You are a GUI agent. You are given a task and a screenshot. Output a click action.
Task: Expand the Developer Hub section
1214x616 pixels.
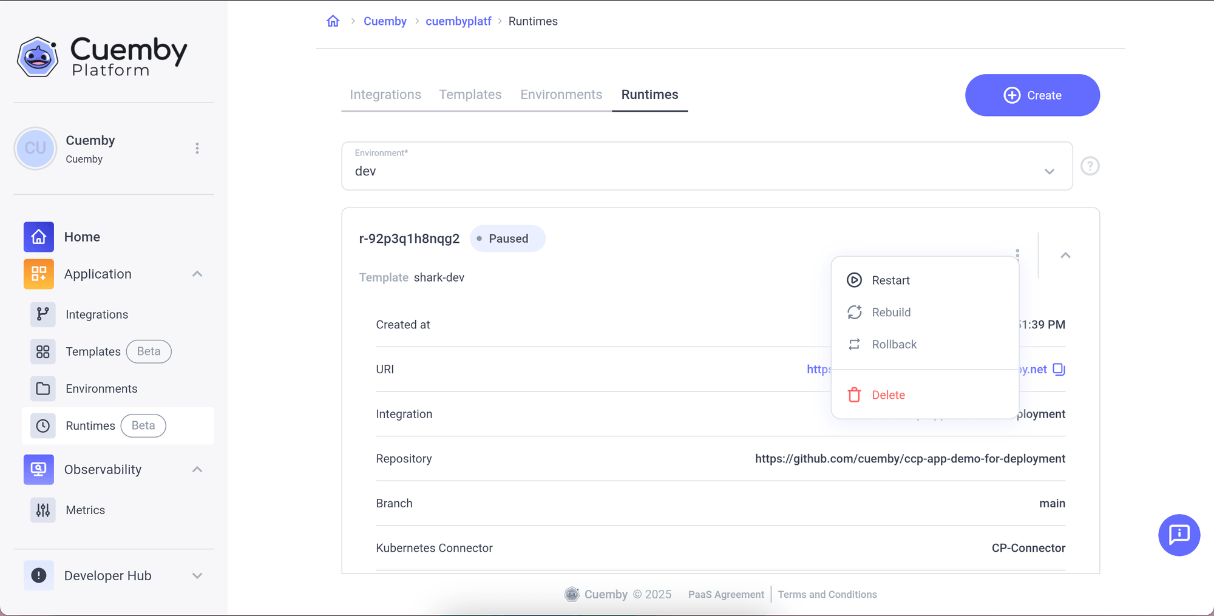[197, 575]
